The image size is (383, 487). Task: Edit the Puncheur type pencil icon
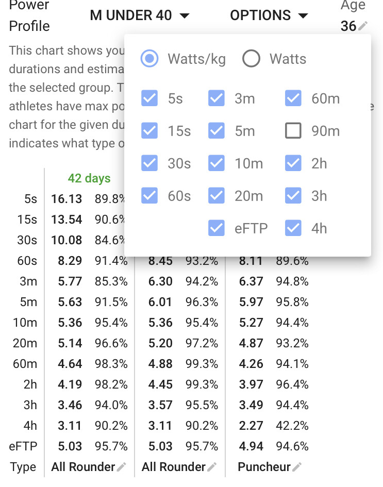click(x=296, y=467)
